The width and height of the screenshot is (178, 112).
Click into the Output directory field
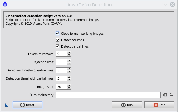click(x=108, y=95)
